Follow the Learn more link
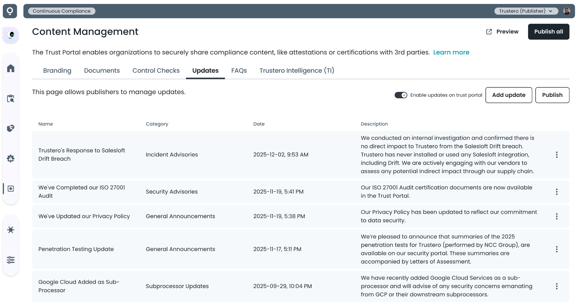The width and height of the screenshot is (577, 305). 451,52
